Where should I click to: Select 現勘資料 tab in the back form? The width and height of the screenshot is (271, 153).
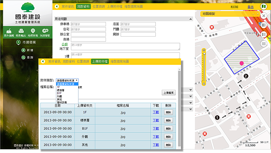[83, 7]
